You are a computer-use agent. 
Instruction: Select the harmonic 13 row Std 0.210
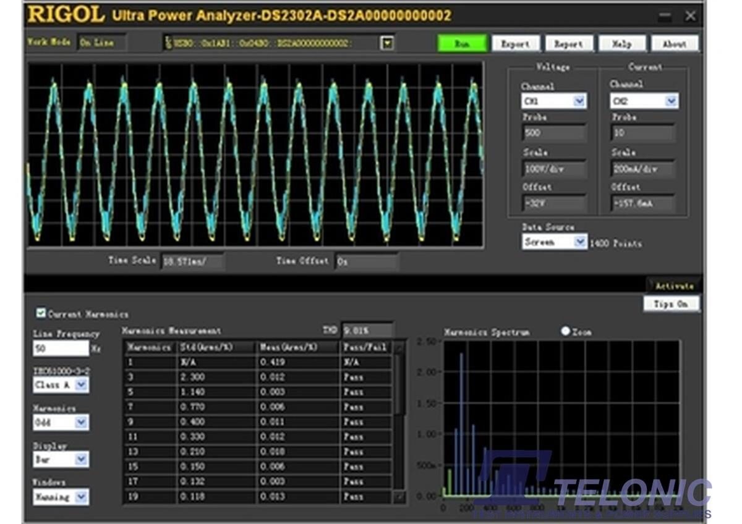(258, 452)
